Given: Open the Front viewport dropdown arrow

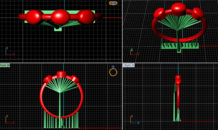Looking at the screenshot, I should (x=8, y=65).
